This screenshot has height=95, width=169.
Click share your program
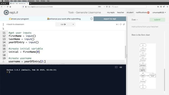tap(19, 19)
